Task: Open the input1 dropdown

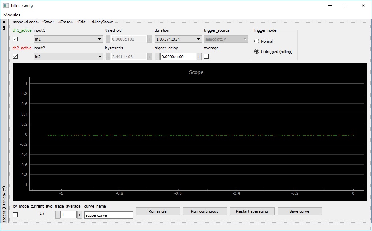Action: coord(68,39)
